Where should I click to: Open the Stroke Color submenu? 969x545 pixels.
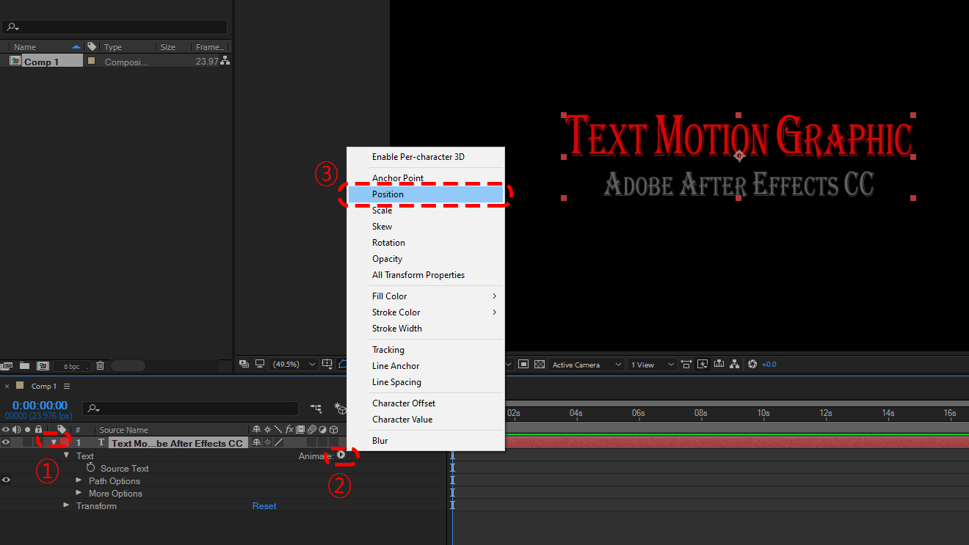(x=426, y=312)
